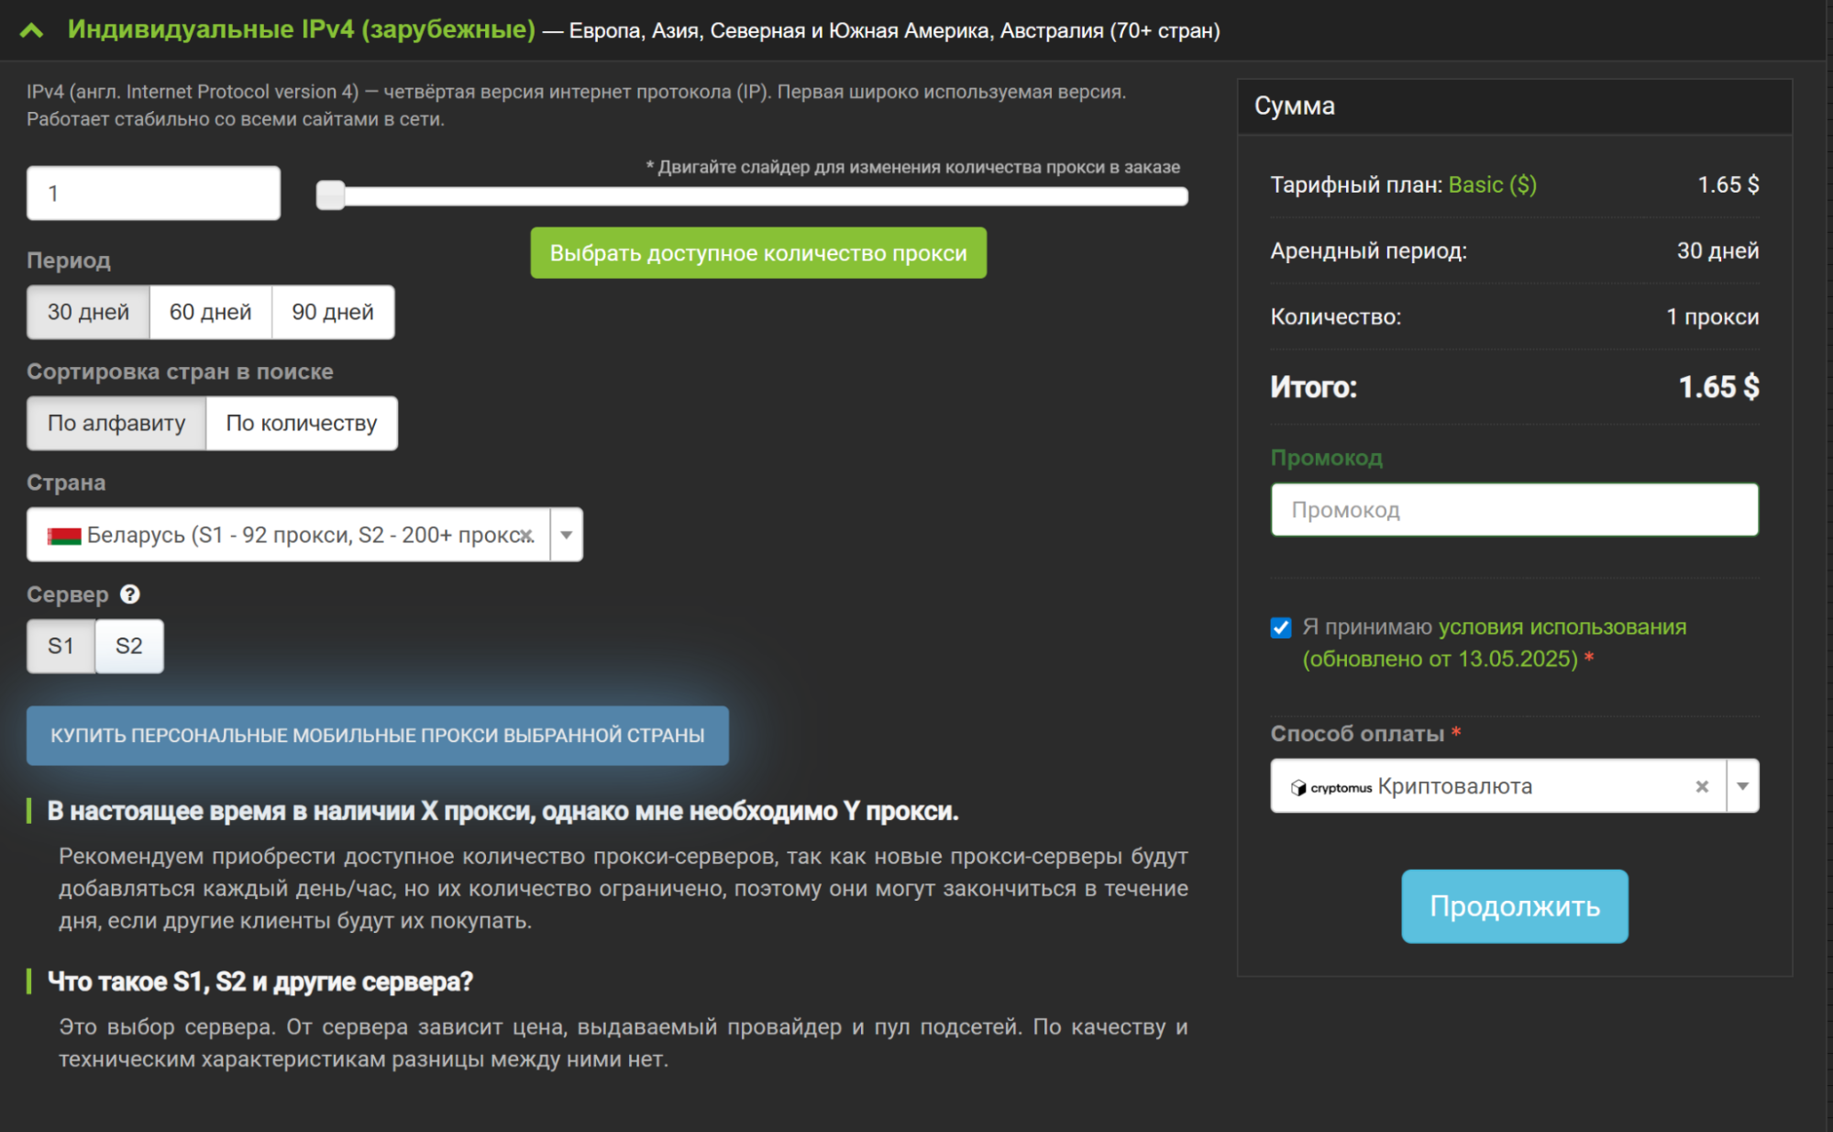Select the 60 дней period option

210,312
